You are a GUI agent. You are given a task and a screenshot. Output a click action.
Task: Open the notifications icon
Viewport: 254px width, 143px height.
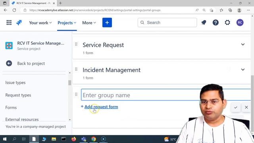pyautogui.click(x=204, y=23)
